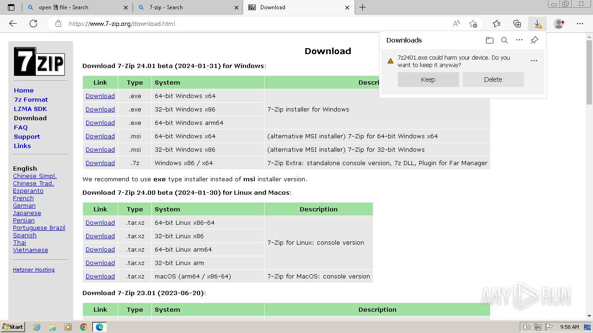Image resolution: width=593 pixels, height=333 pixels.
Task: Switch language to Vietnamese
Action: pyautogui.click(x=31, y=250)
